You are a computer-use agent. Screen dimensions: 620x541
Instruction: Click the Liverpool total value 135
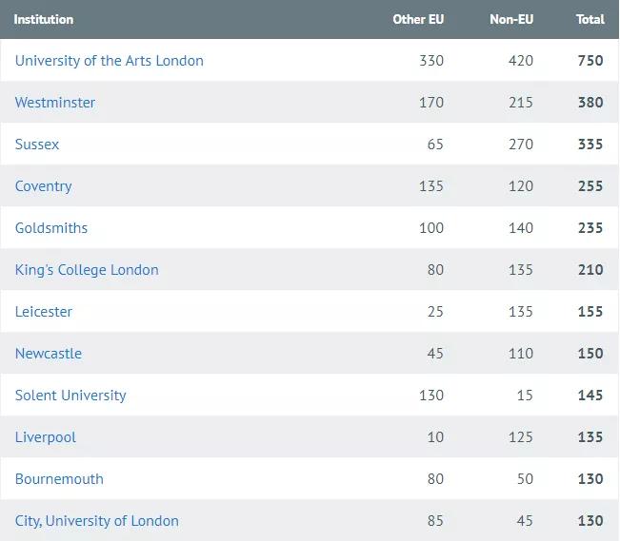point(590,437)
